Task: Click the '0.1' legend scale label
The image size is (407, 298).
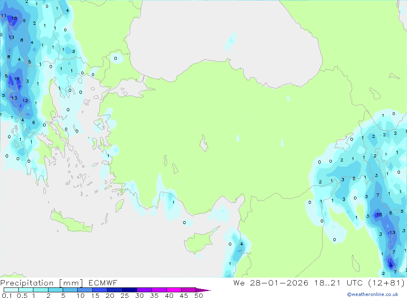Action: click(x=7, y=296)
